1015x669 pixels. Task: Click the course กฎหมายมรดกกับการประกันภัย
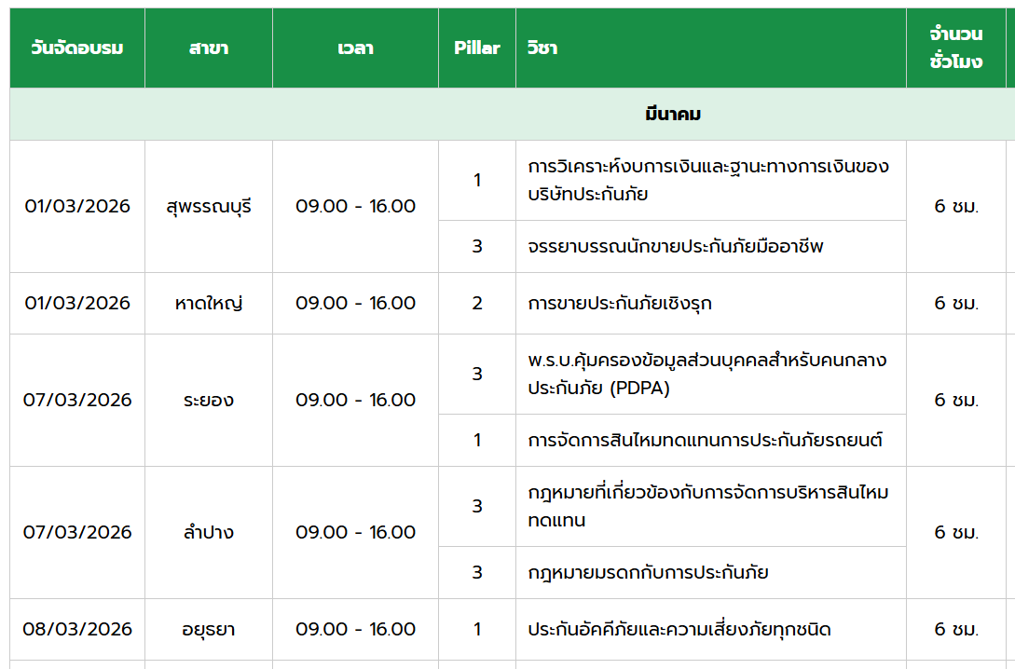(x=648, y=572)
